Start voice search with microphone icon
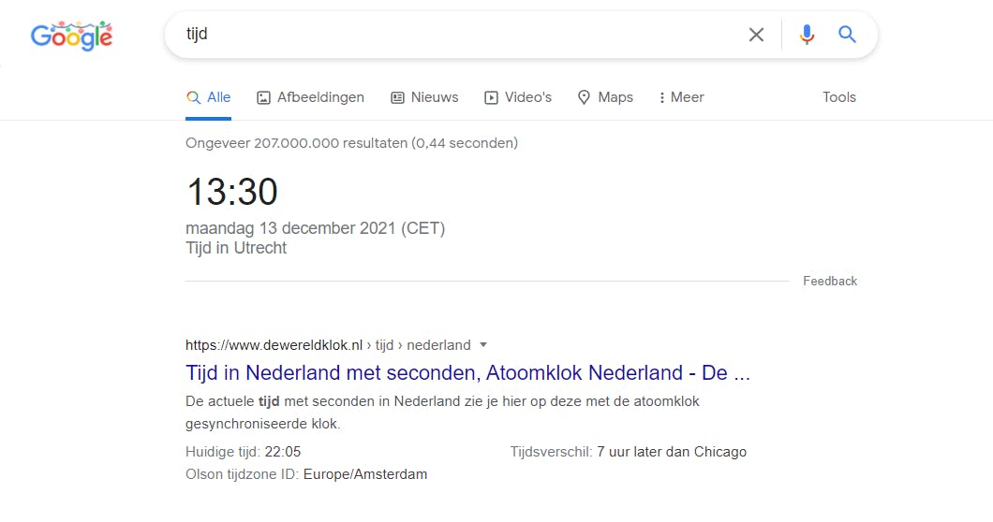 (807, 35)
